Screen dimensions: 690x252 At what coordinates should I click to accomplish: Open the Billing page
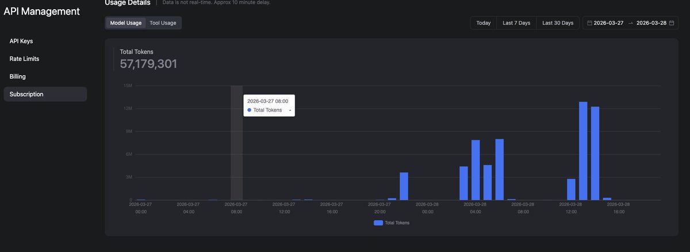click(x=45, y=77)
